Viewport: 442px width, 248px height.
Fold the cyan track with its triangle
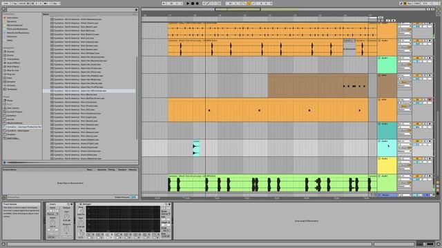pos(379,141)
